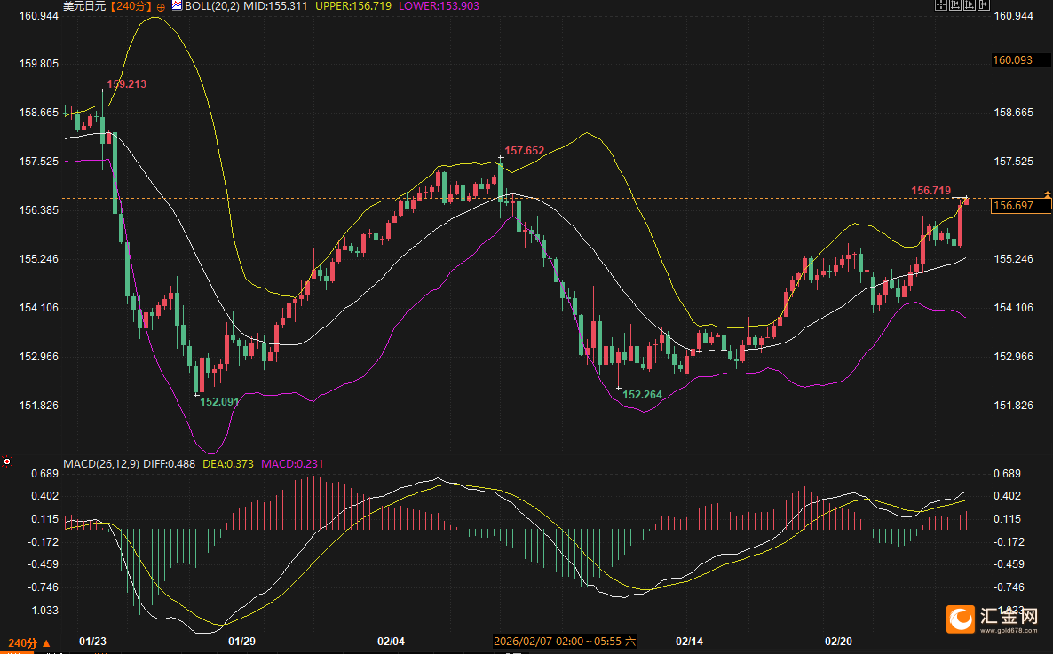
Task: Click the 157.652 peak price label
Action: [x=524, y=151]
